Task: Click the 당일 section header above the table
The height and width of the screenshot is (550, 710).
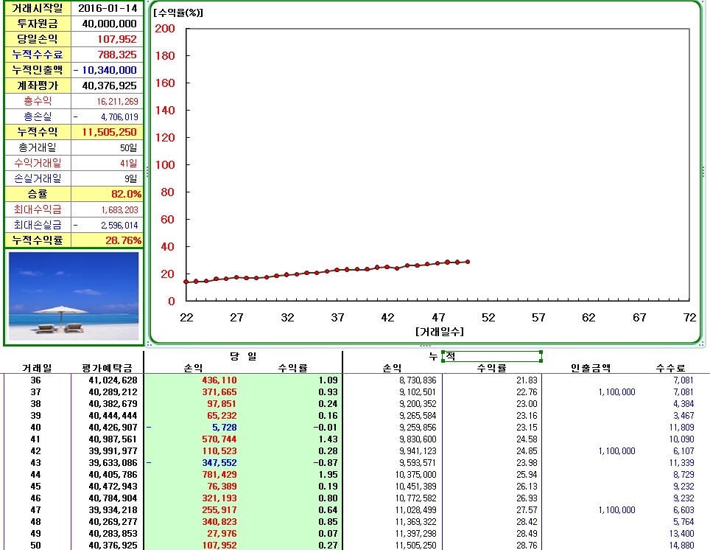Action: pos(245,355)
